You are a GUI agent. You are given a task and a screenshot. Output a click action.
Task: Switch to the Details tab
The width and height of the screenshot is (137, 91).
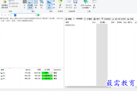(78, 19)
